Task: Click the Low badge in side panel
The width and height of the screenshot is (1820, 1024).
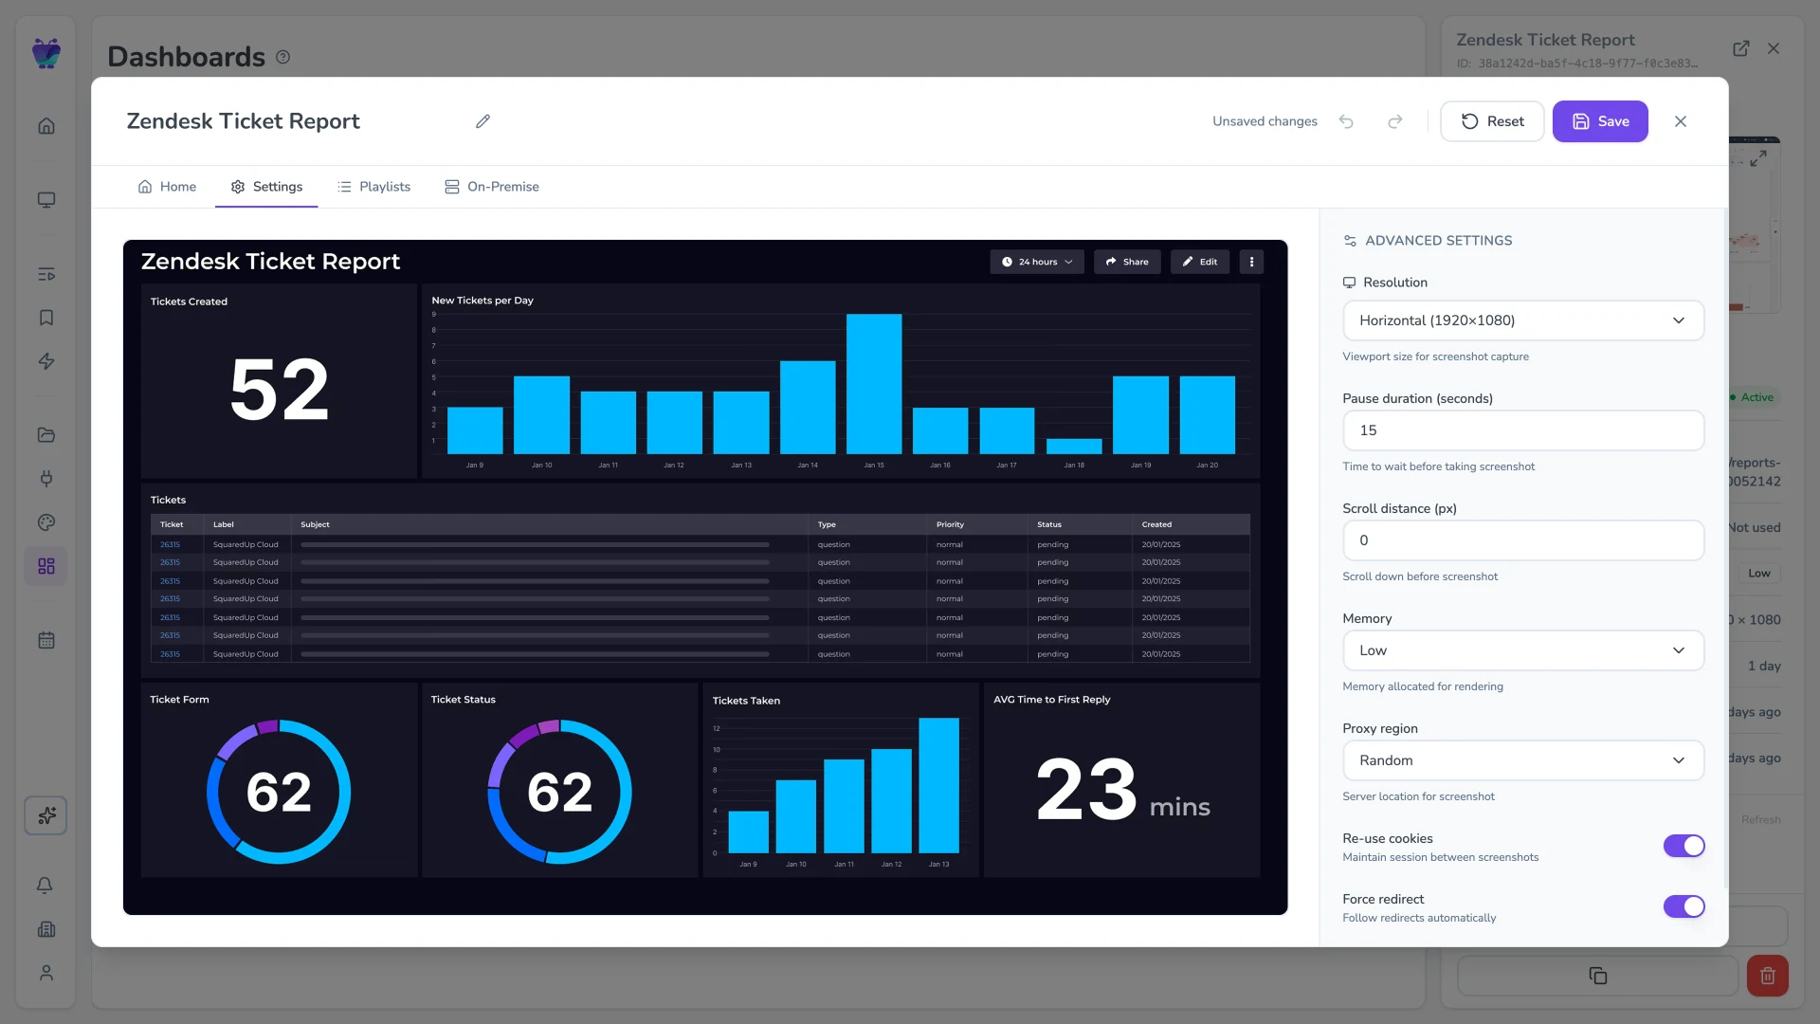Action: click(x=1758, y=574)
